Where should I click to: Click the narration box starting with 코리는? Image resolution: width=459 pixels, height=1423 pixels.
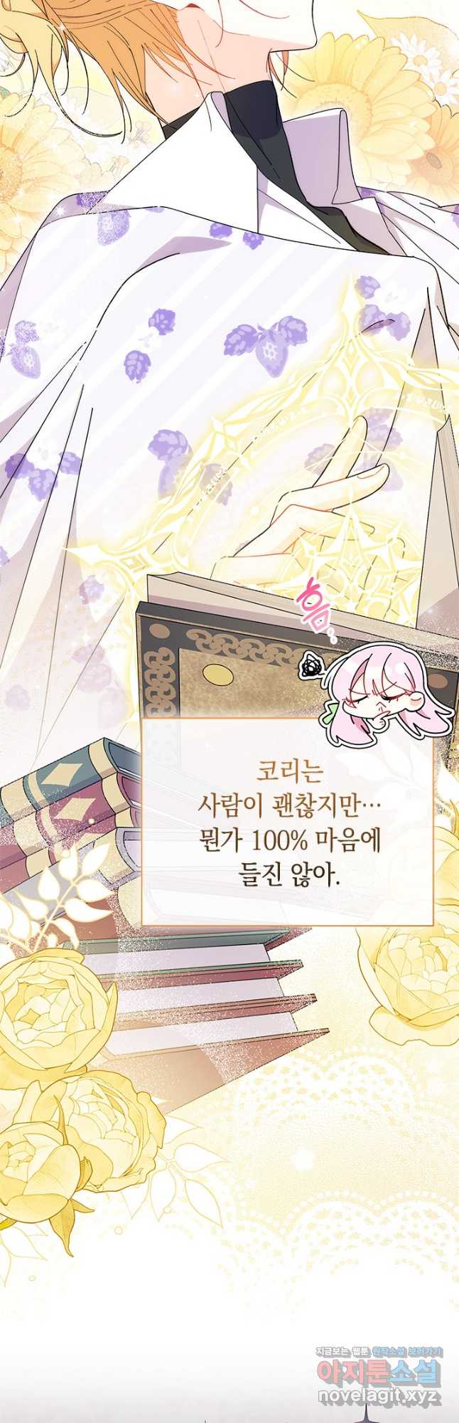[287, 821]
